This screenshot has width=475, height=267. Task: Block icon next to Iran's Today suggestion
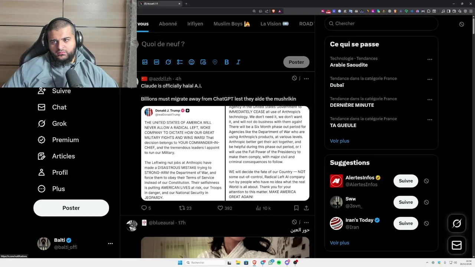point(426,223)
